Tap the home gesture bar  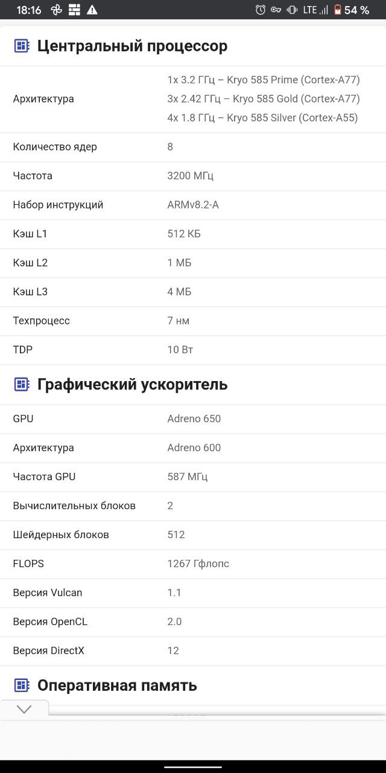pyautogui.click(x=193, y=767)
